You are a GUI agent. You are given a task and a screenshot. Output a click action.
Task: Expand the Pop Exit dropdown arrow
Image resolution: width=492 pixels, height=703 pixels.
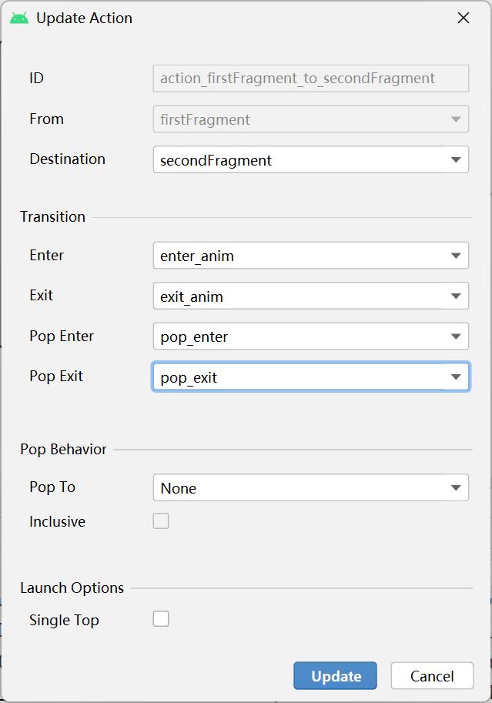[456, 377]
